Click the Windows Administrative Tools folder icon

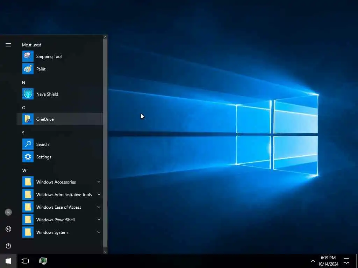[28, 194]
